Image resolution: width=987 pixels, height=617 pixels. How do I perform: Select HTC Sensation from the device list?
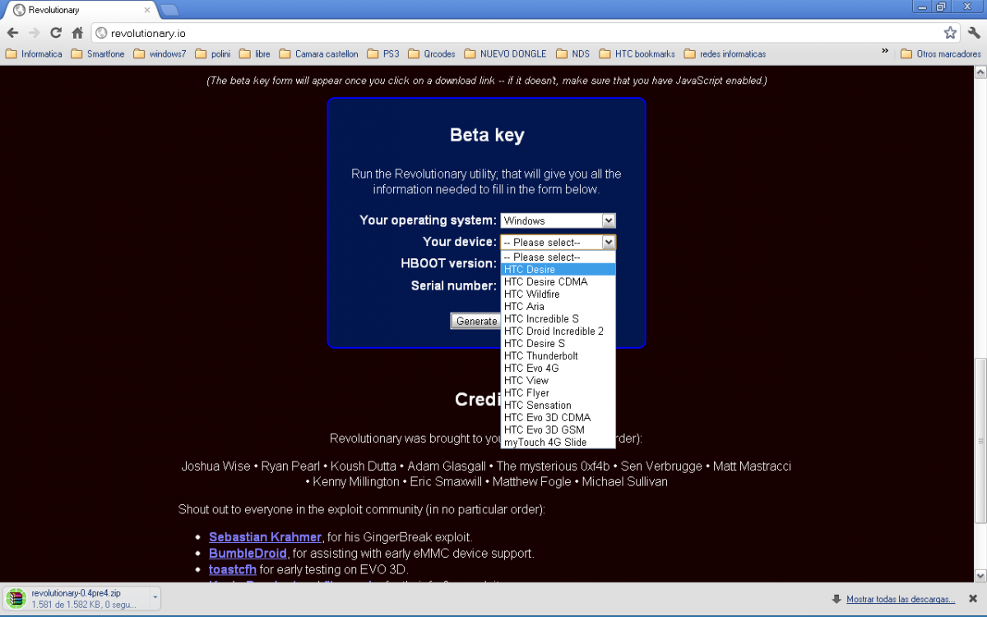(558, 405)
